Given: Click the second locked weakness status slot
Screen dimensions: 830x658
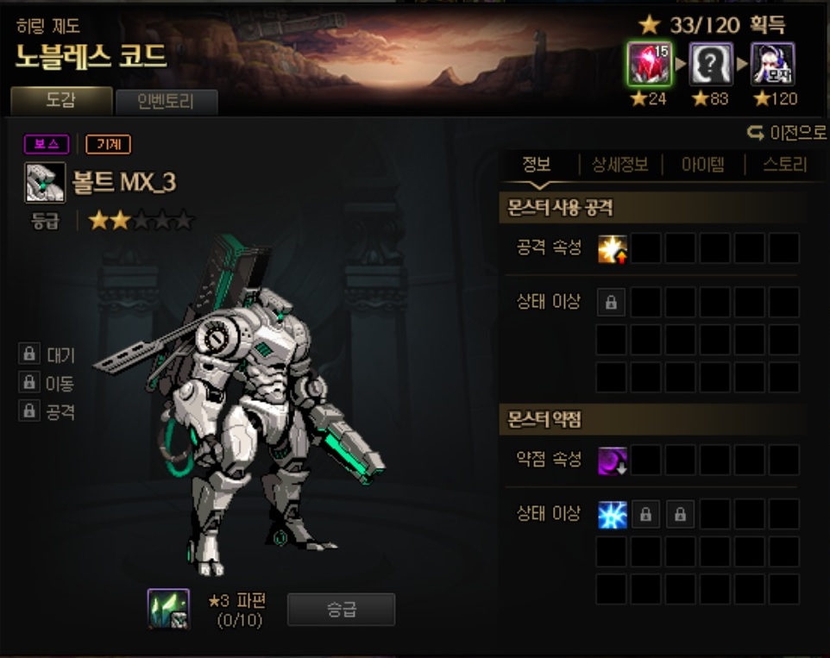Looking at the screenshot, I should click(680, 515).
